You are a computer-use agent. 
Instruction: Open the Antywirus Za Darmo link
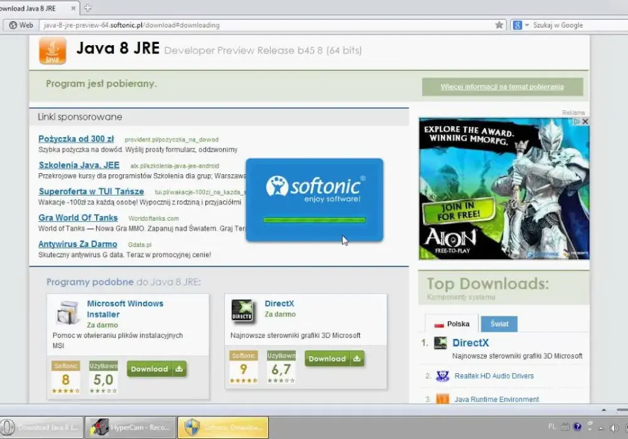[x=78, y=245]
